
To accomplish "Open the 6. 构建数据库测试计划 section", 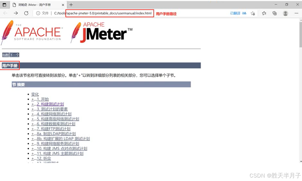I will pyautogui.click(x=56, y=124).
